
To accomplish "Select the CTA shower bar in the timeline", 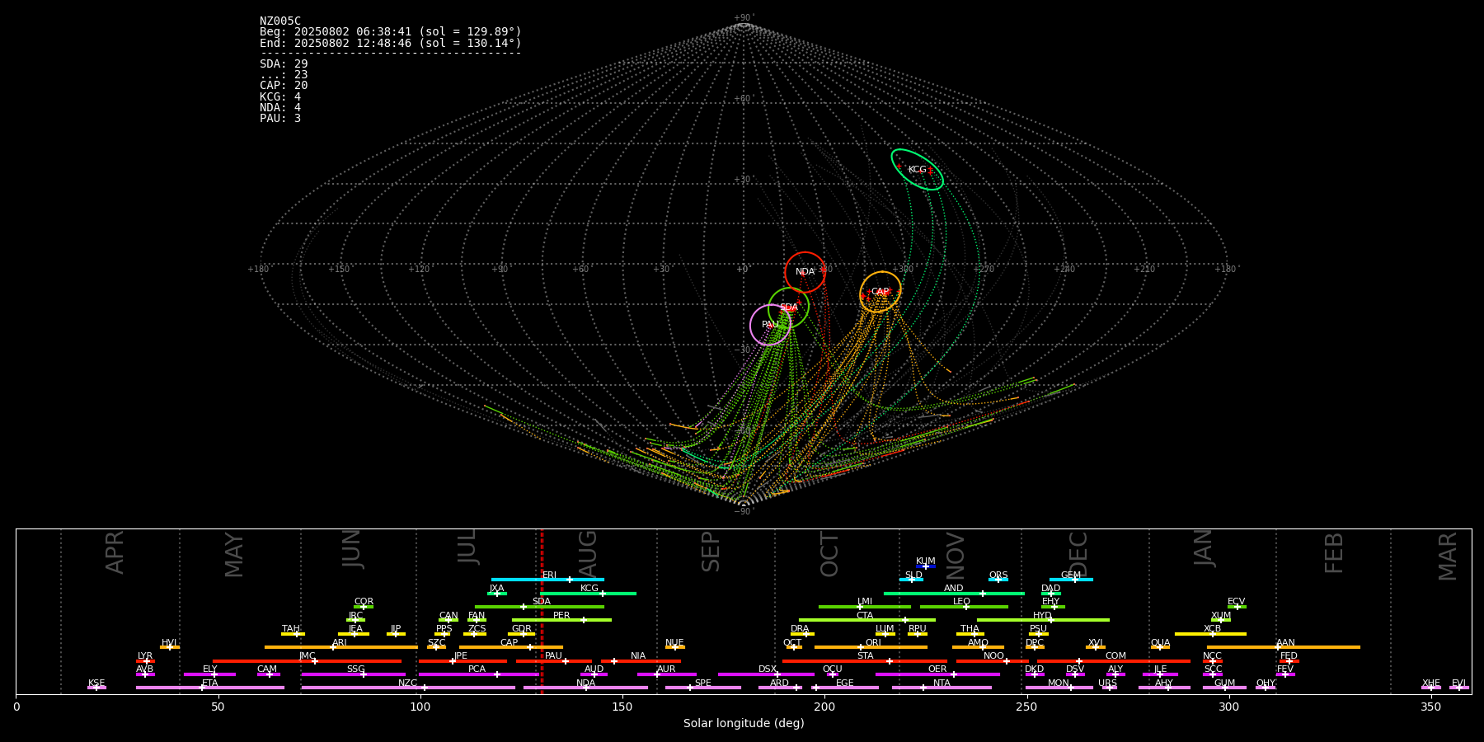I will [x=867, y=620].
